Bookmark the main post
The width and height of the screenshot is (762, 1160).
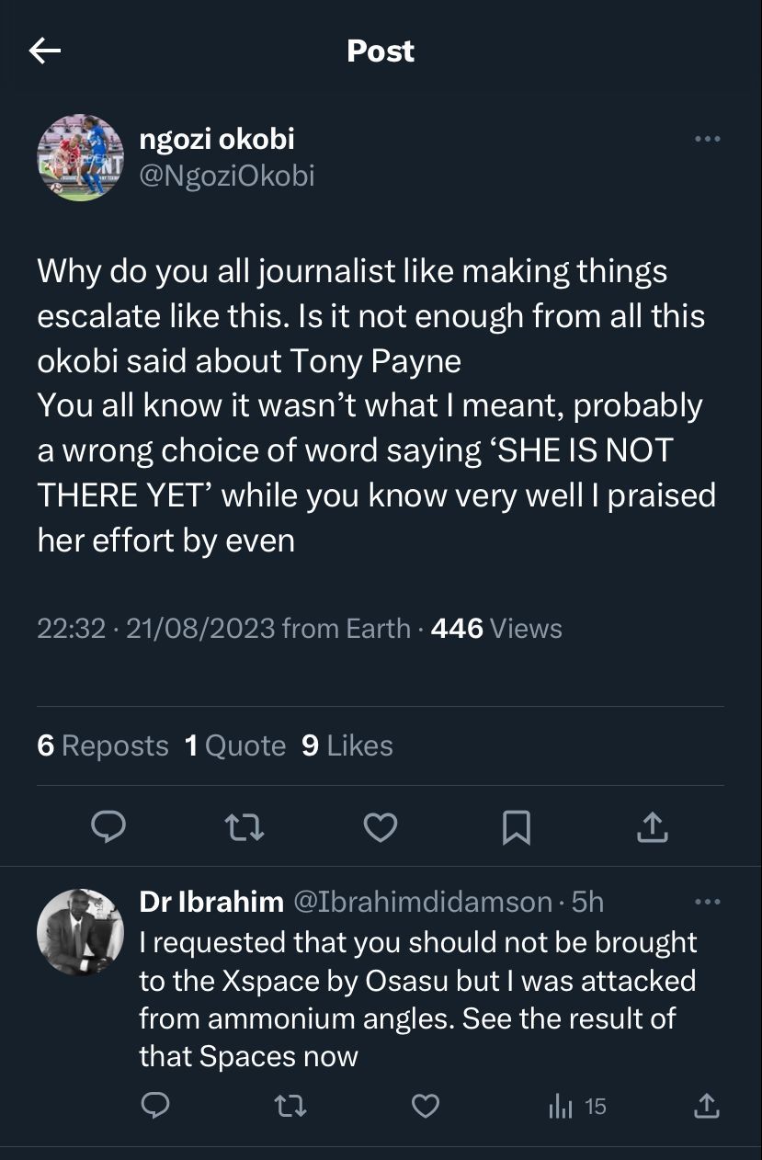coord(517,828)
